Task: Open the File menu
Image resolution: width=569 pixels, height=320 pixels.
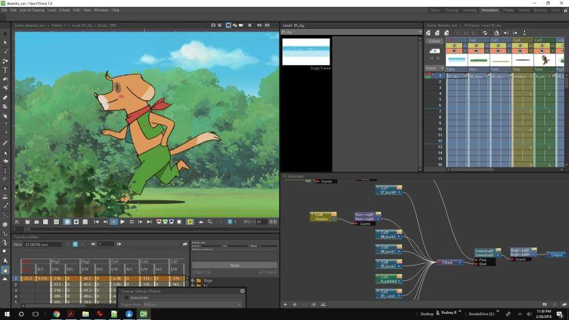Action: (x=4, y=10)
